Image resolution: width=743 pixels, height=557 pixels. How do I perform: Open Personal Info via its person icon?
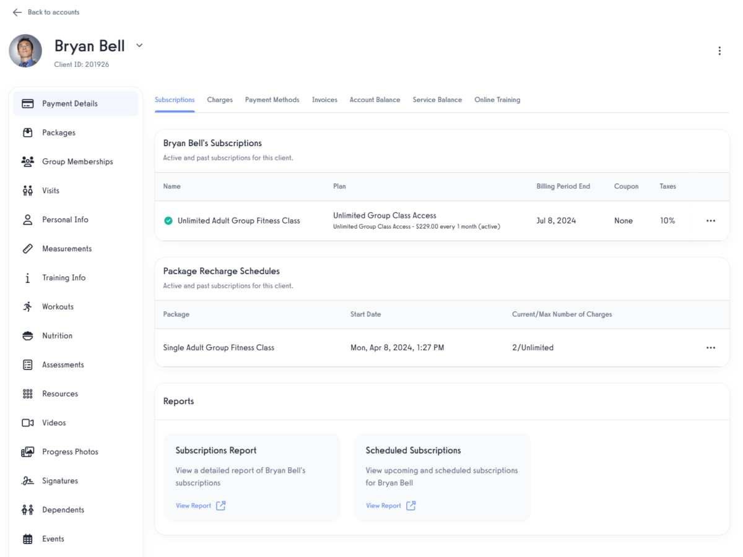click(x=27, y=219)
